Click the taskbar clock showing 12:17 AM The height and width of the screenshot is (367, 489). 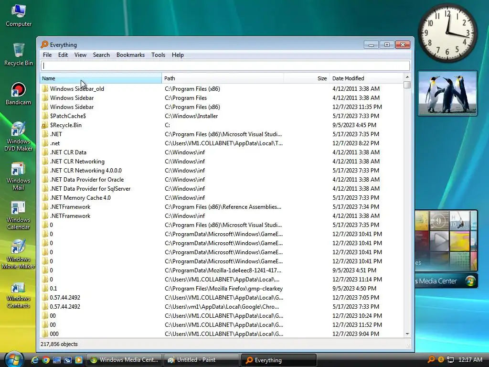click(x=470, y=359)
